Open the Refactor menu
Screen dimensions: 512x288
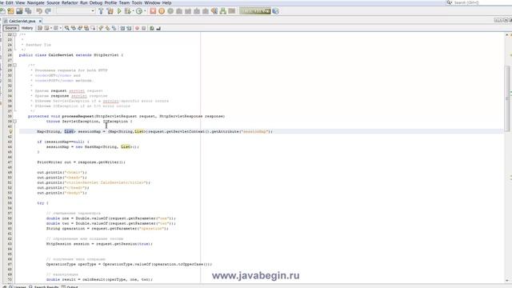pyautogui.click(x=70, y=2)
